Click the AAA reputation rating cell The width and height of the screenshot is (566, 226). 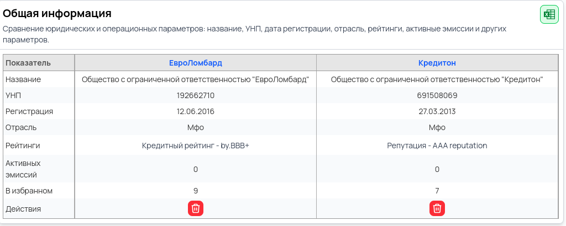437,146
